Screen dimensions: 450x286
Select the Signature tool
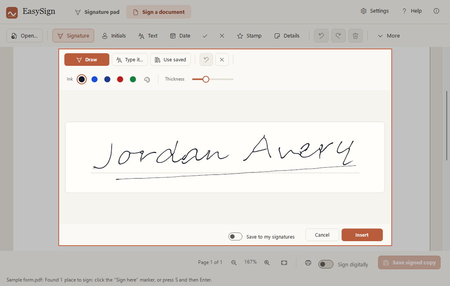tap(73, 35)
